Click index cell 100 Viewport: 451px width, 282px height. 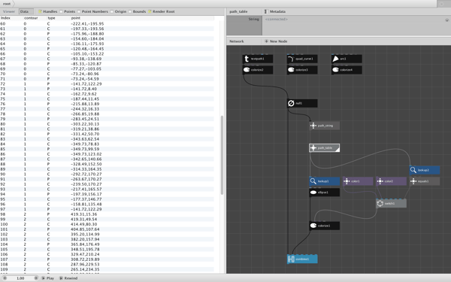(x=4, y=224)
